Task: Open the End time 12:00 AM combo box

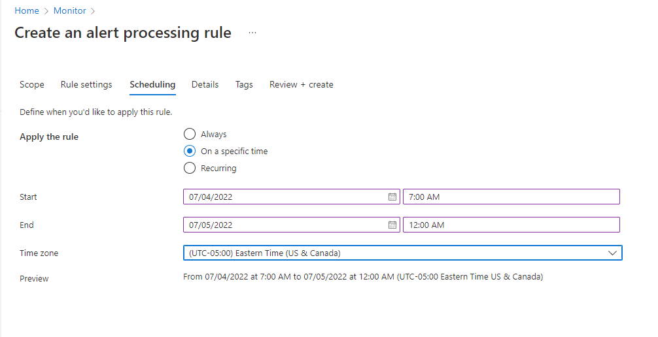Action: click(x=511, y=225)
